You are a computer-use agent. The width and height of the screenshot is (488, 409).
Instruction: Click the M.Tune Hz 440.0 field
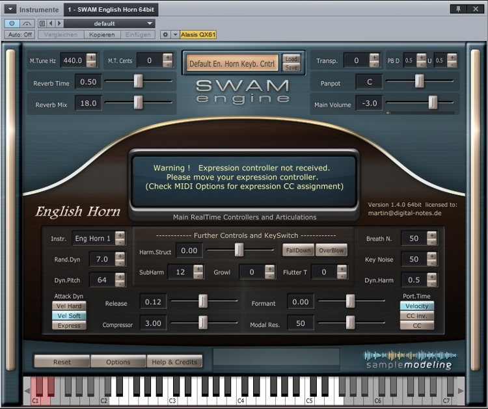coord(73,60)
